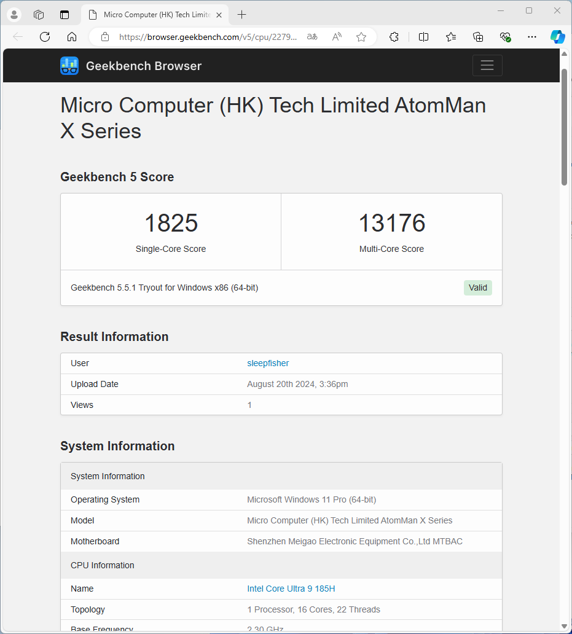
Task: Open the browser profile icon
Action: (x=14, y=15)
